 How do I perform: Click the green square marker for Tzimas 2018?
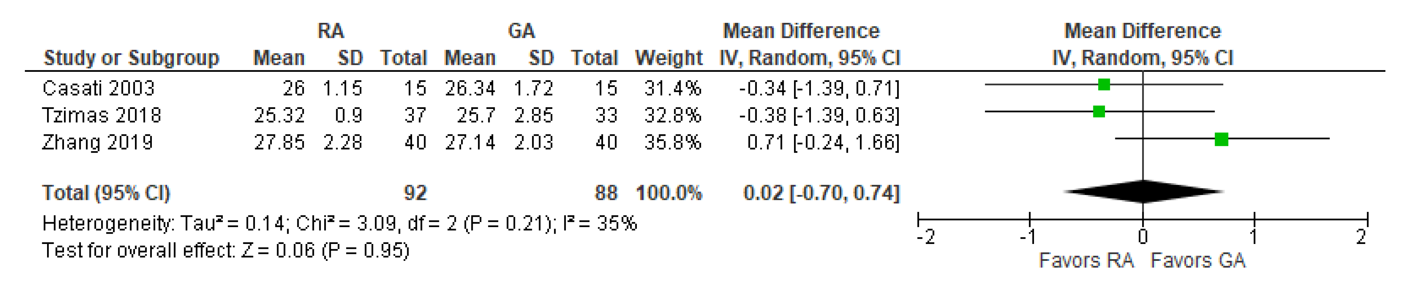pos(1099,112)
